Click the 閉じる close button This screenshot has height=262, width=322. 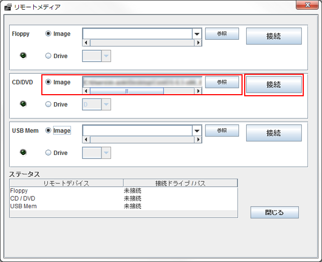click(x=275, y=212)
